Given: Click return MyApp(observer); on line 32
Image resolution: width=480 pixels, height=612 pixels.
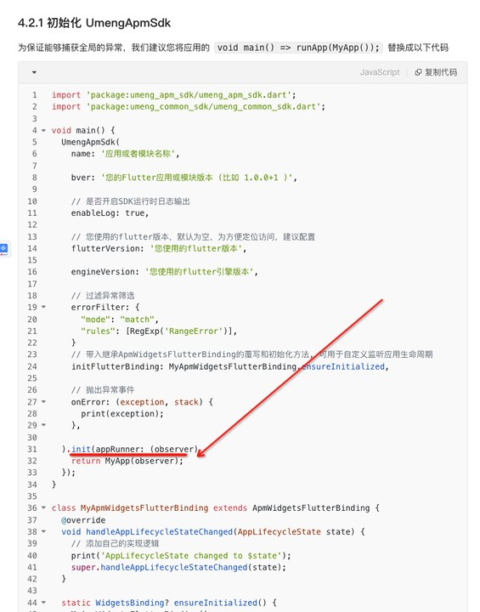Looking at the screenshot, I should pos(127,461).
